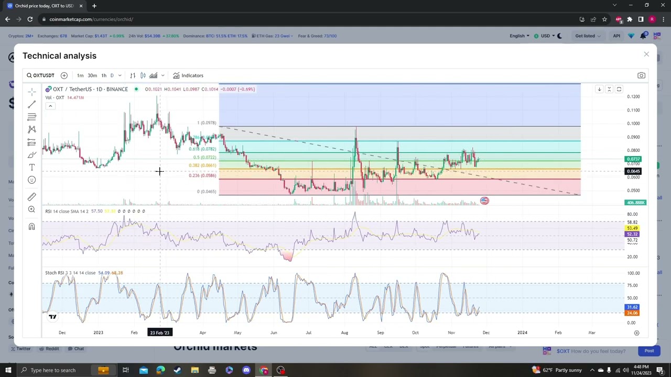Open chart time axis settings gear

coord(636,332)
